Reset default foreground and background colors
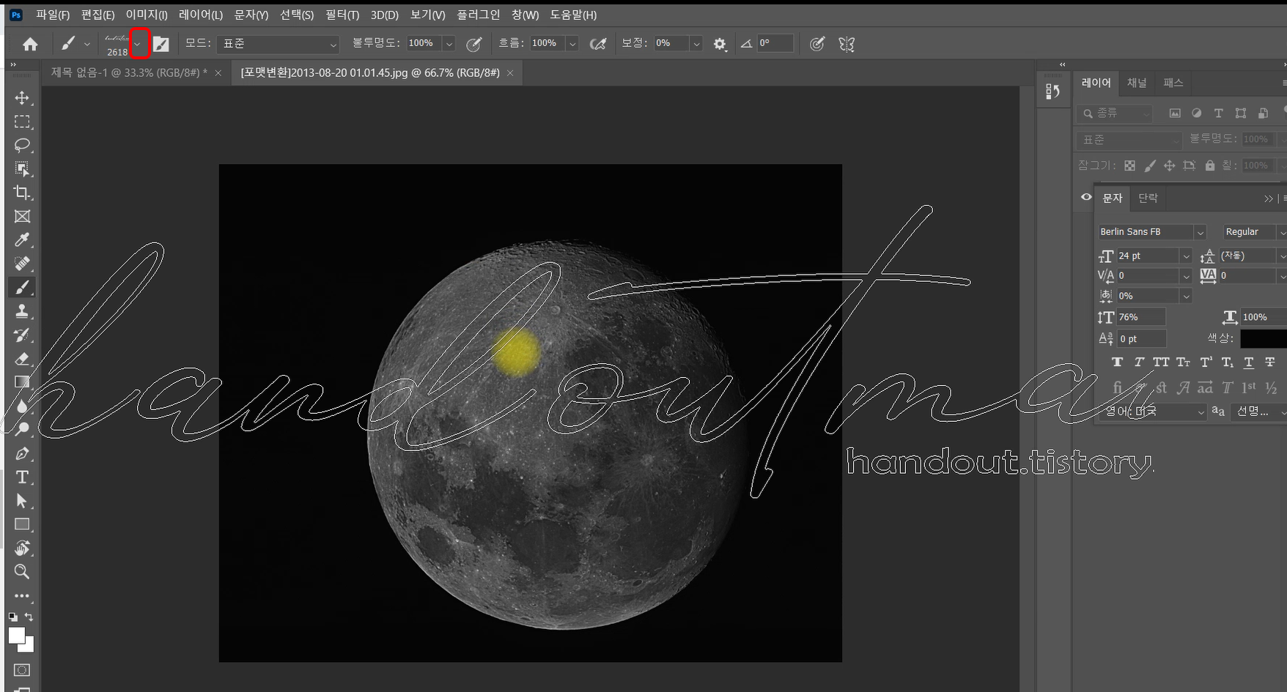Screen dimensions: 1287x692 tap(12, 617)
